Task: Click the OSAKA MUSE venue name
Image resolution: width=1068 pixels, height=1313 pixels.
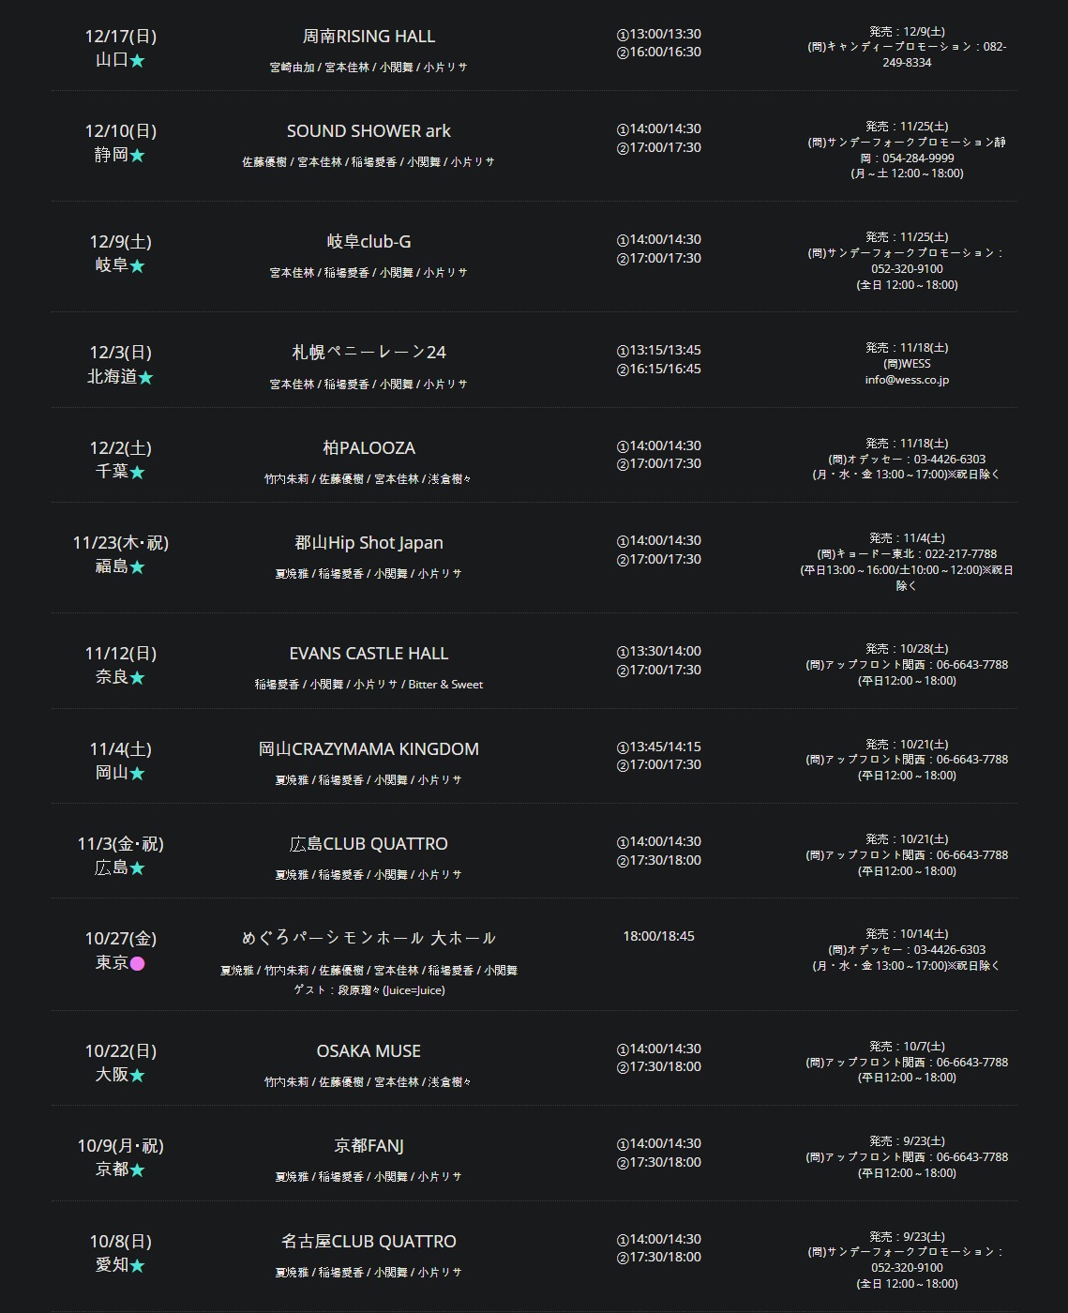Action: [369, 1051]
